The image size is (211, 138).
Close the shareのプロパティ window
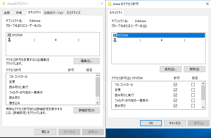(102, 4)
